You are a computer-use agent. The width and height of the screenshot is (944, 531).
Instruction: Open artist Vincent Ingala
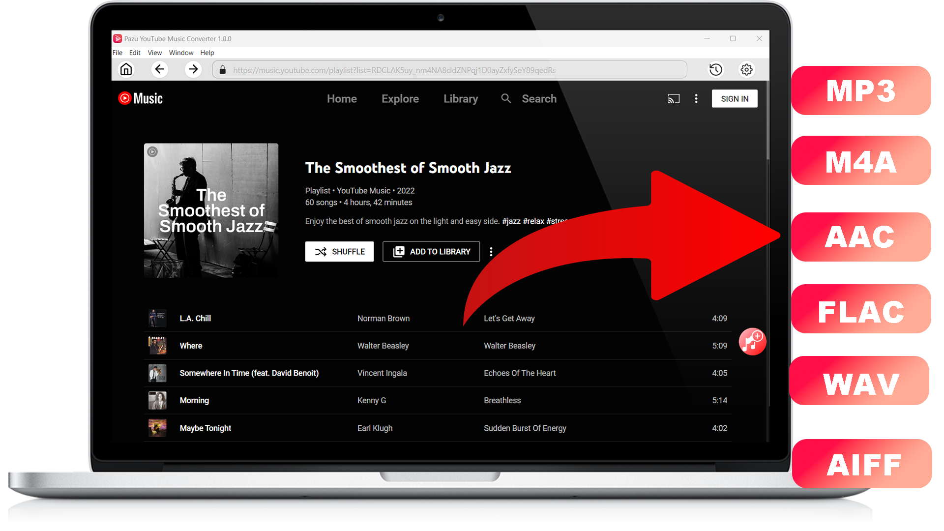[382, 373]
